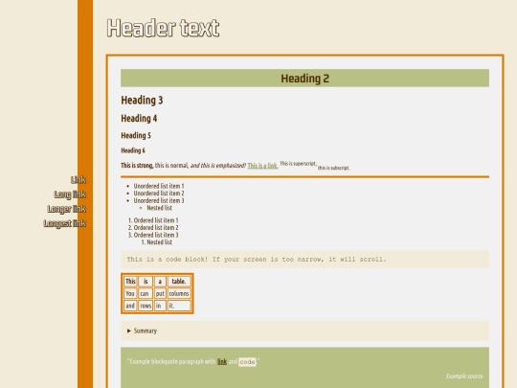Open the sidebar link labeled 'Link'
Image resolution: width=517 pixels, height=388 pixels.
(x=79, y=180)
